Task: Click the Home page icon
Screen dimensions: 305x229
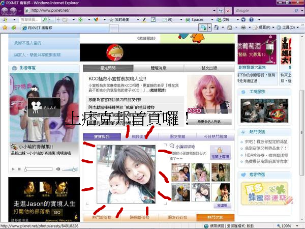Action: tap(217, 27)
